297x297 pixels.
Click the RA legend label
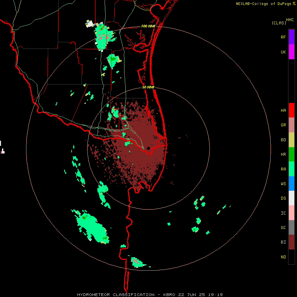pos(283,169)
